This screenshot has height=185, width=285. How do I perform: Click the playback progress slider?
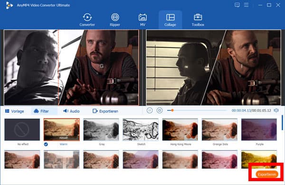(x=197, y=110)
